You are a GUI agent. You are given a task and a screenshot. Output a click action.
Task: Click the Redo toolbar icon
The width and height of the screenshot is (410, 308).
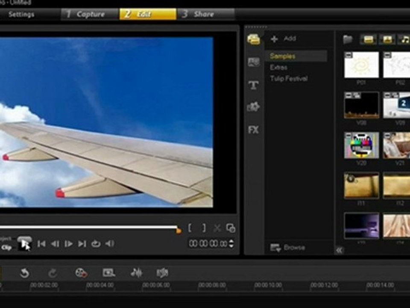[53, 273]
